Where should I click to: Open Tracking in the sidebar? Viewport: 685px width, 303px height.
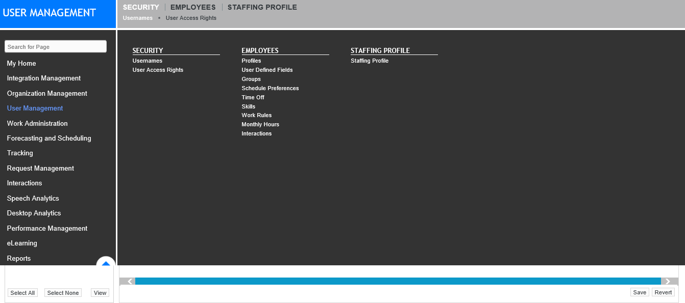20,153
